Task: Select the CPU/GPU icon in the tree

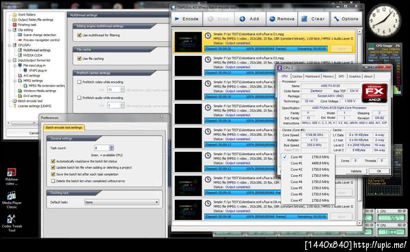Action: [14, 45]
